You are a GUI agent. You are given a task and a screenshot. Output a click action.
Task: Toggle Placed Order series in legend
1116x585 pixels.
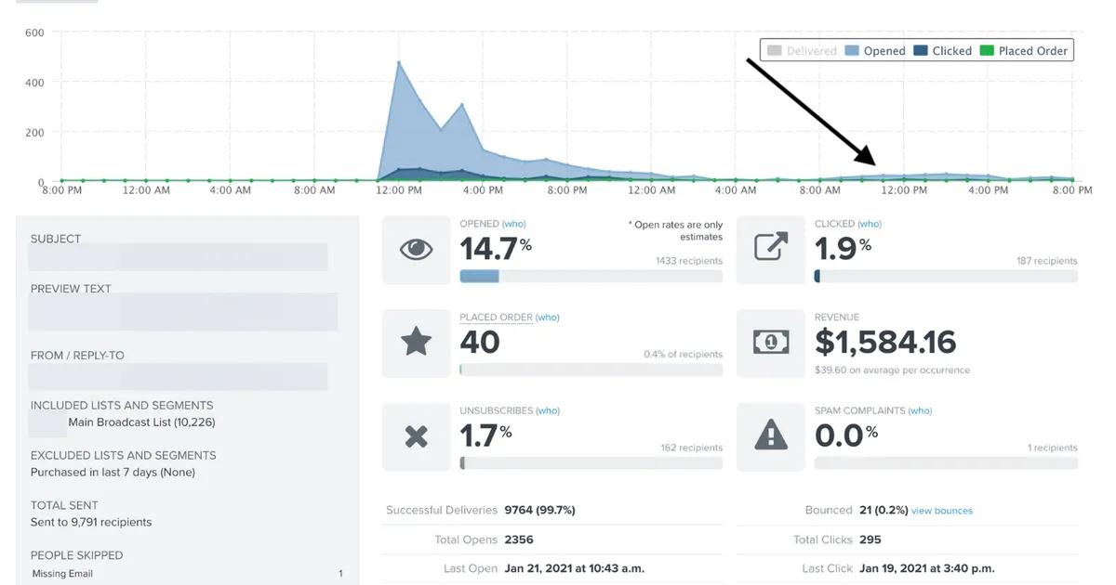[1024, 51]
